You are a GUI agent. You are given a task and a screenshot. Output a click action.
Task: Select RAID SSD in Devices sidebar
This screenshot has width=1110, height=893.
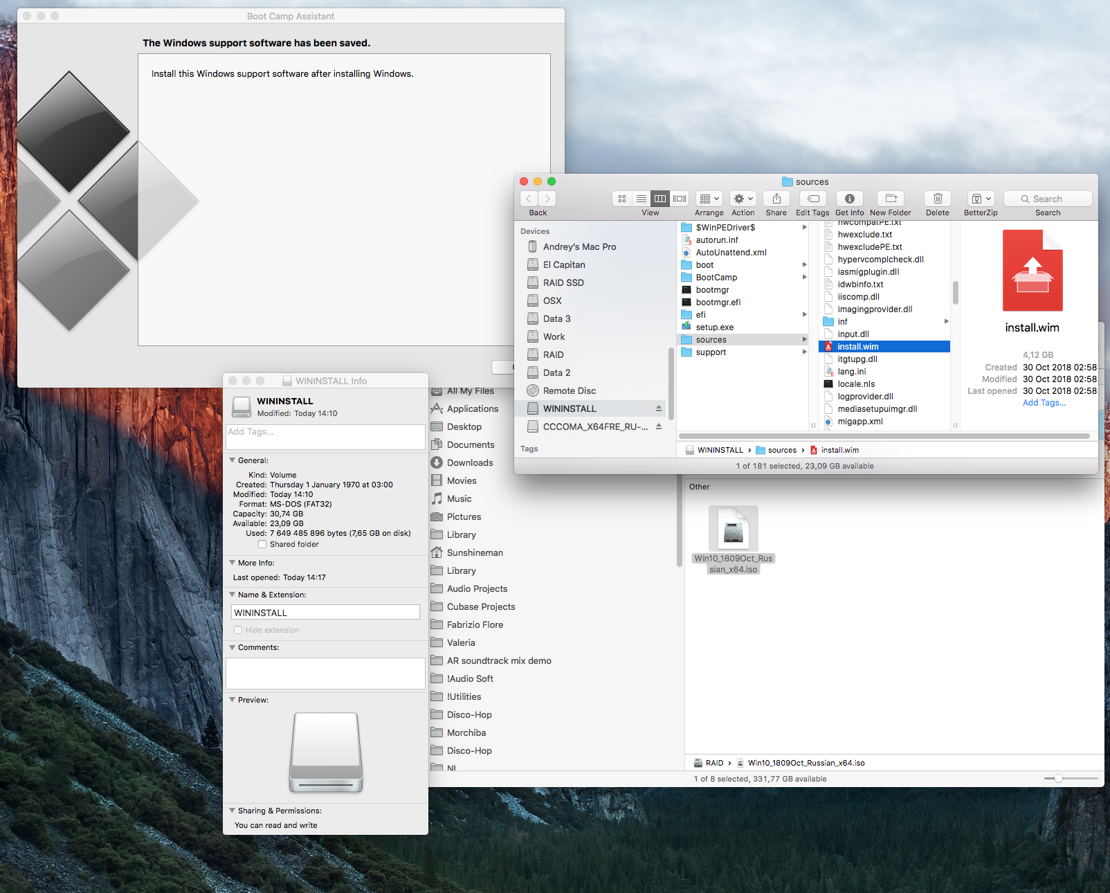[563, 282]
